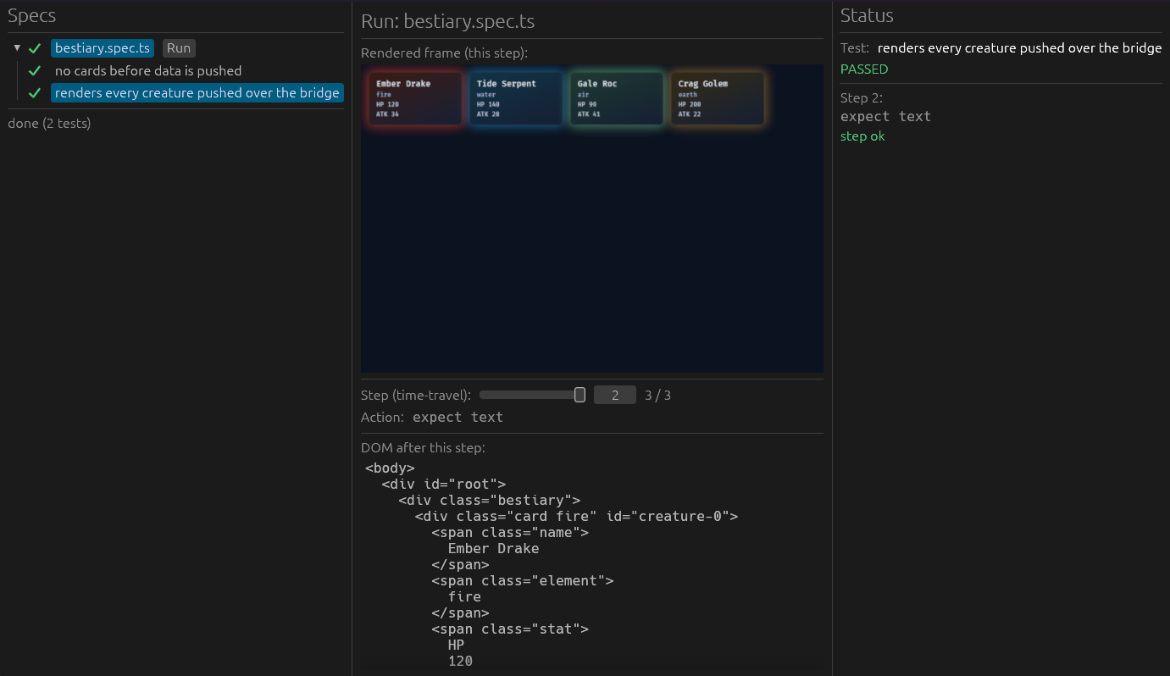1170x676 pixels.
Task: Click the step number input field
Action: 615,395
